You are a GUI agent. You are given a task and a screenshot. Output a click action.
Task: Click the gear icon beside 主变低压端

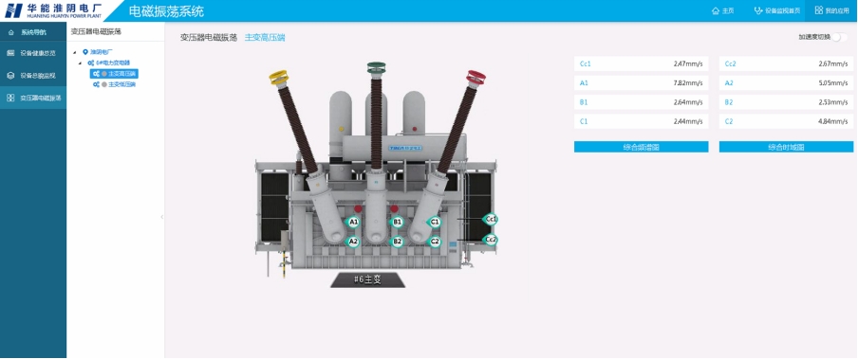(x=96, y=84)
